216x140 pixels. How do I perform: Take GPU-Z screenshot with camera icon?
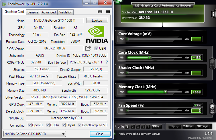100,11
